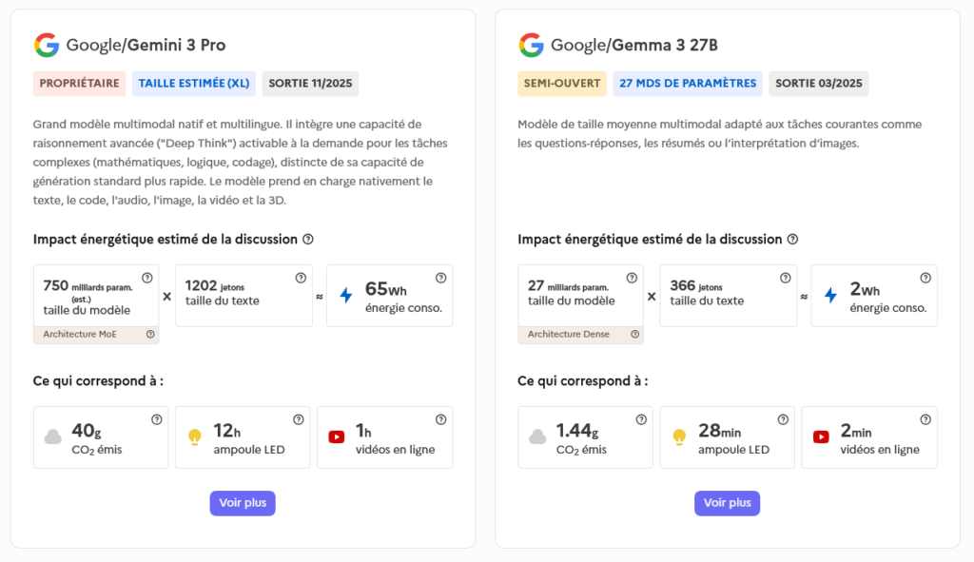This screenshot has width=974, height=562.
Task: Click Voir plus under the Gemma 3 27B card
Action: (x=727, y=503)
